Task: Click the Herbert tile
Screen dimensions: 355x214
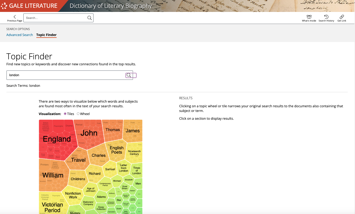Action: click(132, 191)
